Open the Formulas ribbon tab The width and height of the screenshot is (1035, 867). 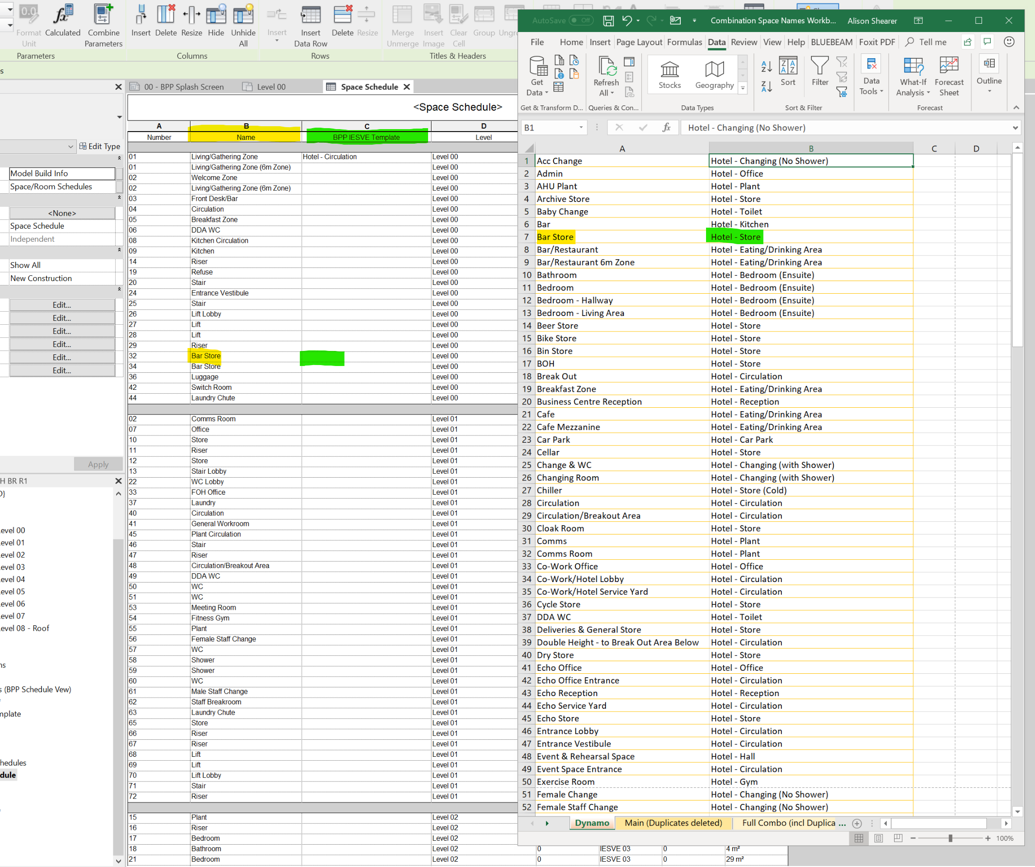(x=684, y=42)
